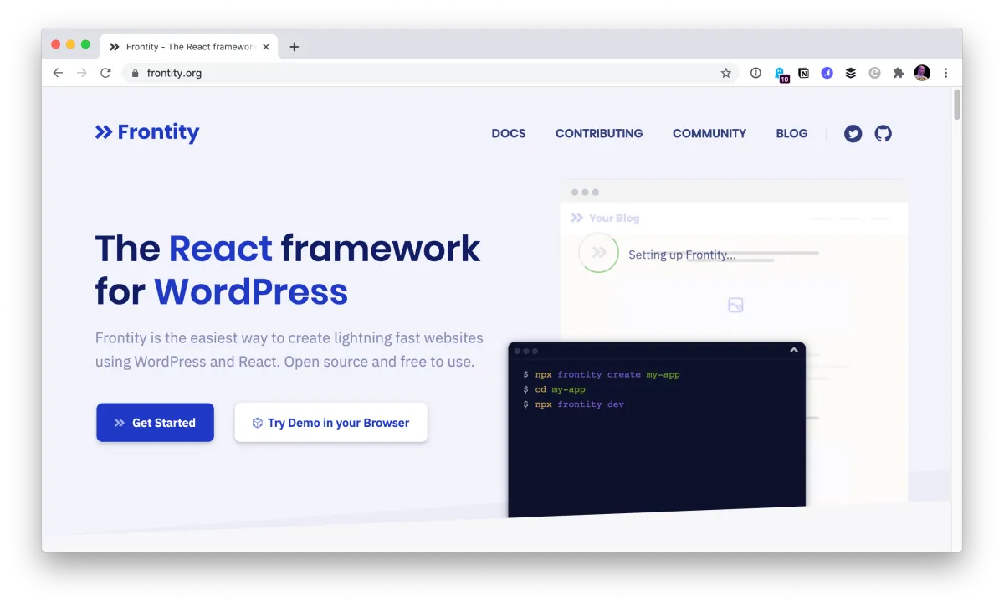Open the CONTRIBUTING navigation link
1004x607 pixels.
point(599,133)
